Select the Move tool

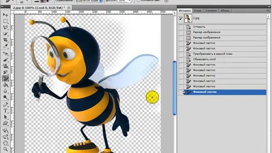click(x=6, y=15)
